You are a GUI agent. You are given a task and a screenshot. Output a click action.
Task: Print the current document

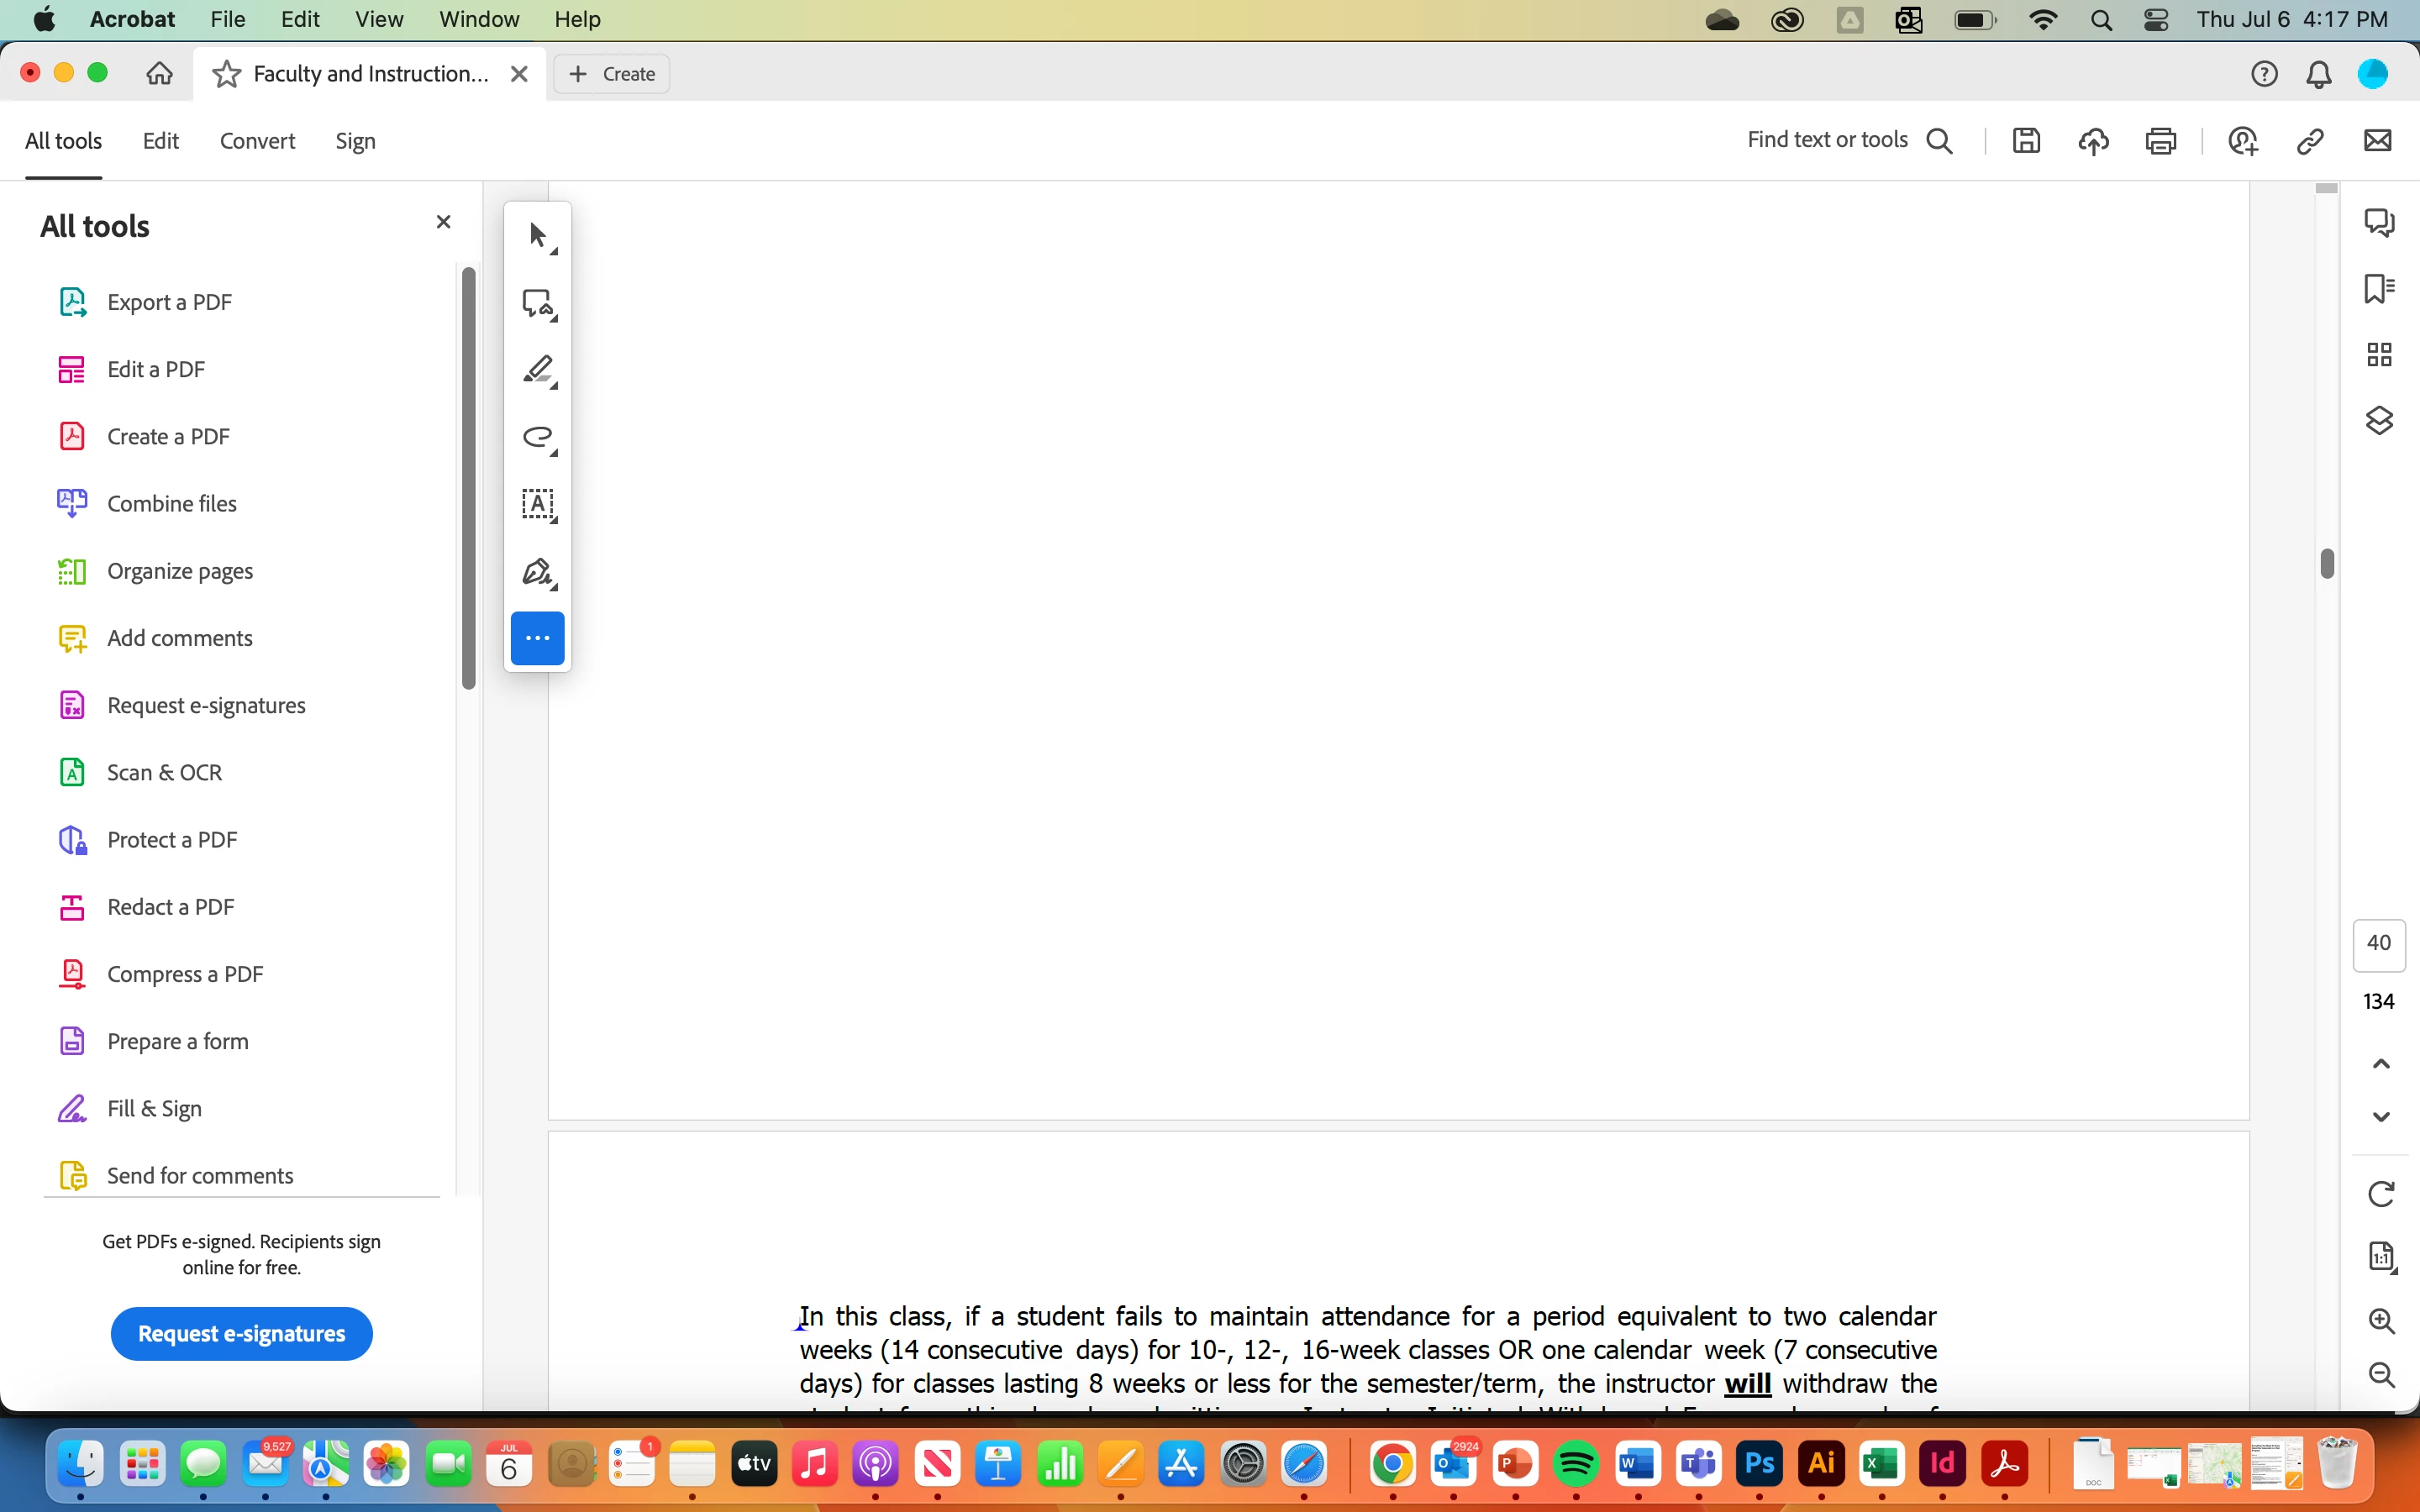click(2161, 141)
